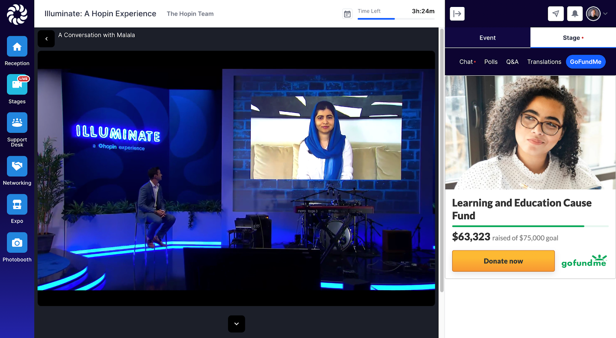Switch to the Q&A tab
616x338 pixels.
click(x=512, y=62)
